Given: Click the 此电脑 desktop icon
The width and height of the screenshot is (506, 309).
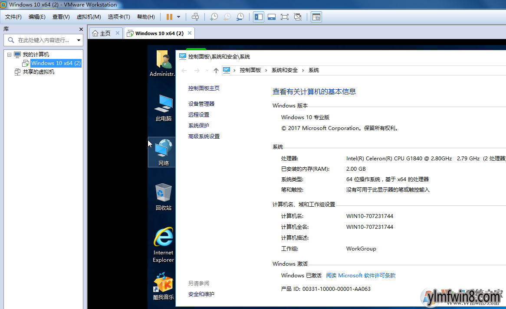Looking at the screenshot, I should (x=163, y=108).
